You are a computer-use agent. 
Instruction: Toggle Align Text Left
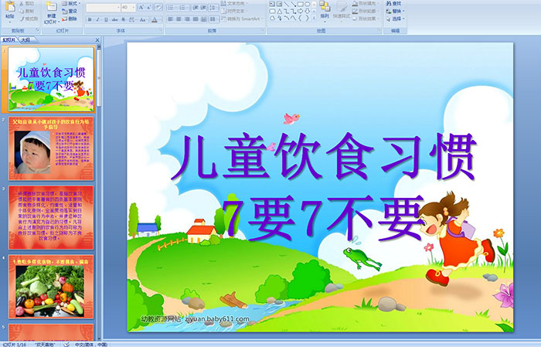[171, 19]
